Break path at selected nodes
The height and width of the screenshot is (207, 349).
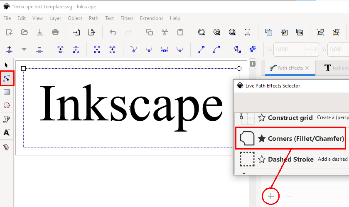pyautogui.click(x=76, y=50)
